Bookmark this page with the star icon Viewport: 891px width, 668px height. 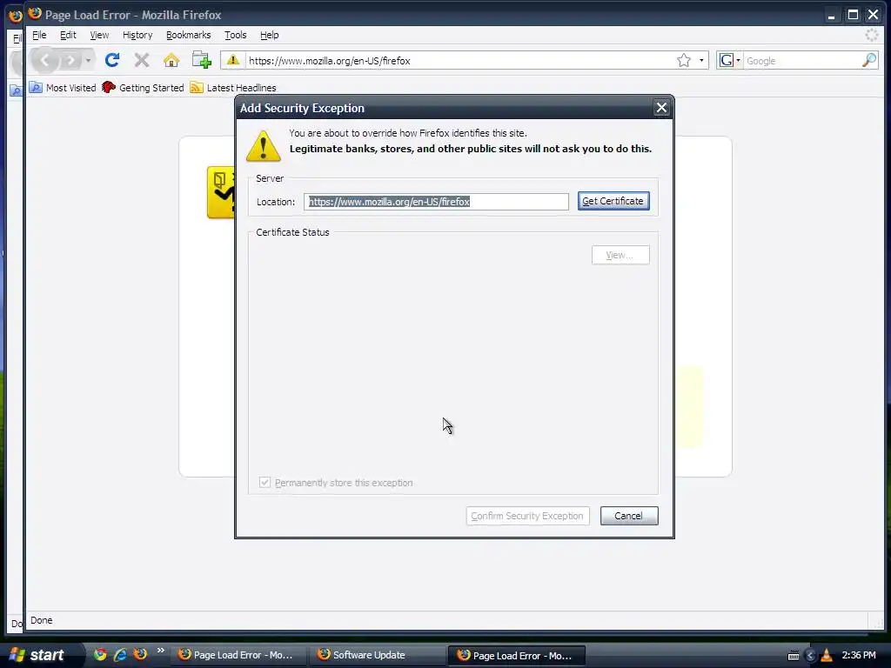[x=684, y=60]
